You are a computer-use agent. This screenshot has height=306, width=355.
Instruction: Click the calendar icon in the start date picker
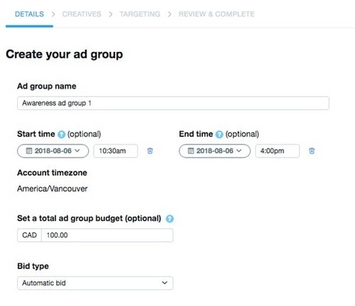[x=29, y=151]
